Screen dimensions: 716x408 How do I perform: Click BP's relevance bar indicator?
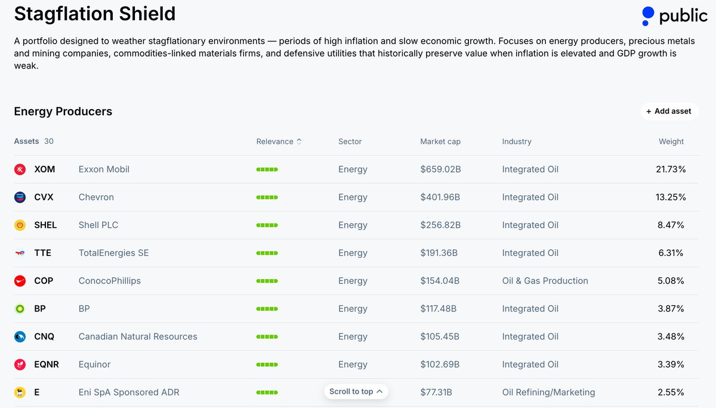[267, 309]
